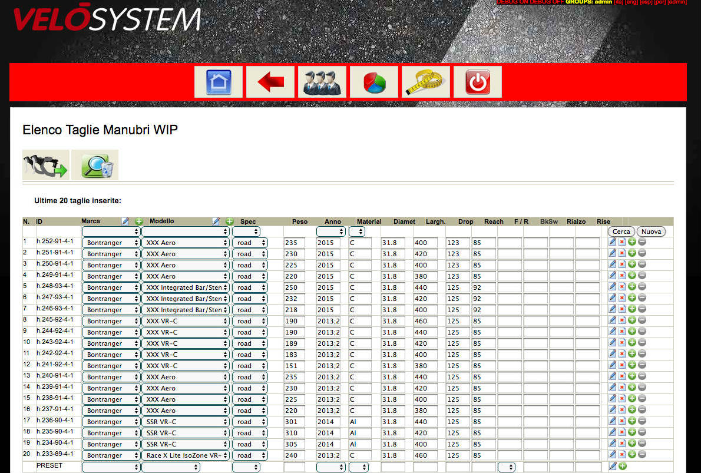Open Race X Lite IsoZone model dropdown
The image size is (701, 473).
[186, 455]
